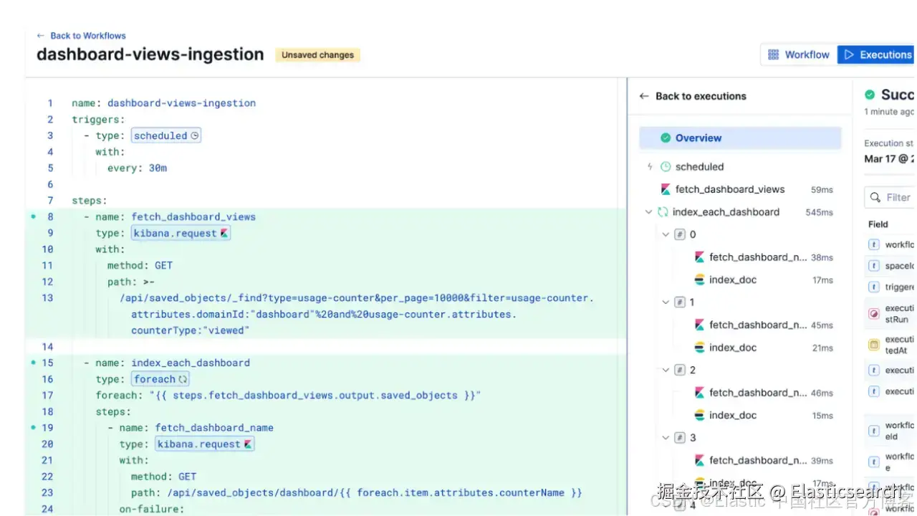Click the left arrow icon of Back to executions
Screen dimensions: 917x516
click(644, 96)
